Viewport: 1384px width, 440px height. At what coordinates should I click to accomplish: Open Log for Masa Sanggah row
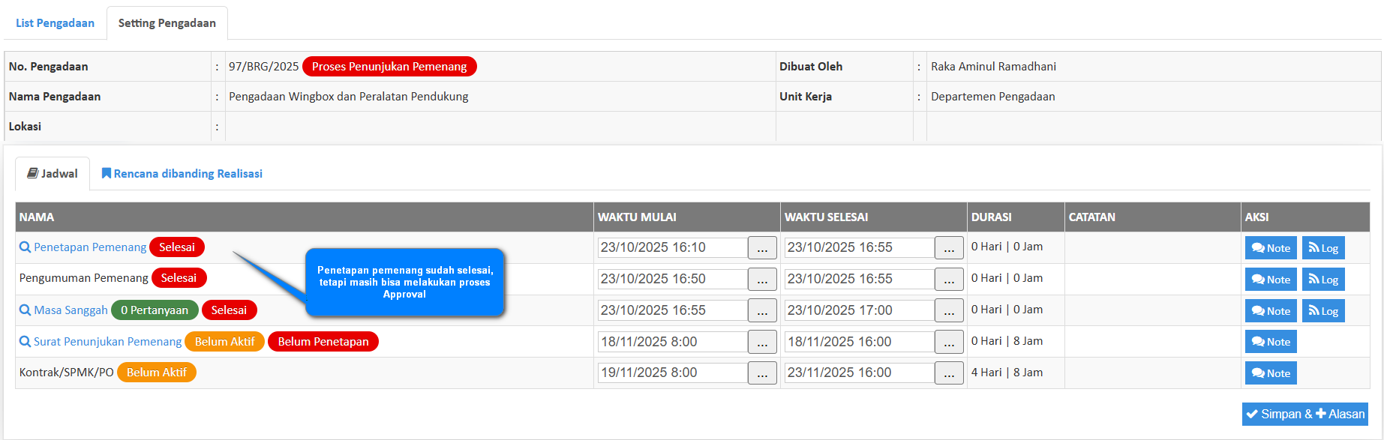(1323, 311)
